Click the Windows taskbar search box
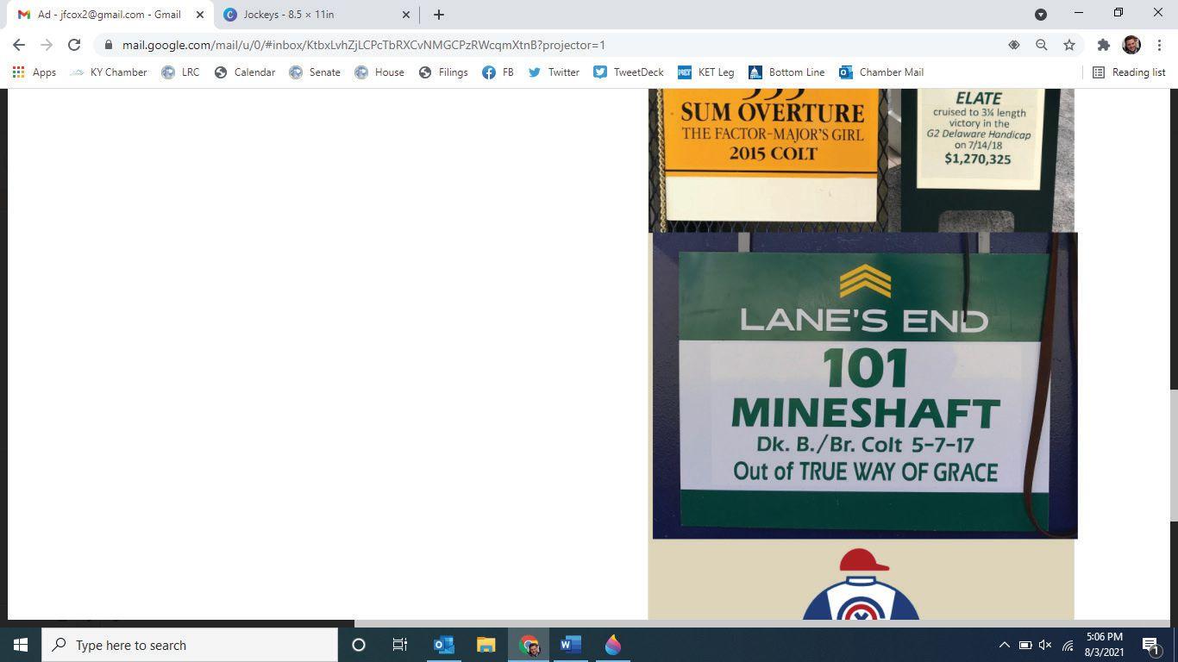The width and height of the screenshot is (1178, 662). [190, 645]
